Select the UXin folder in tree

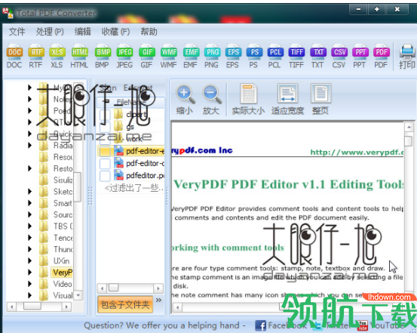coord(61,261)
